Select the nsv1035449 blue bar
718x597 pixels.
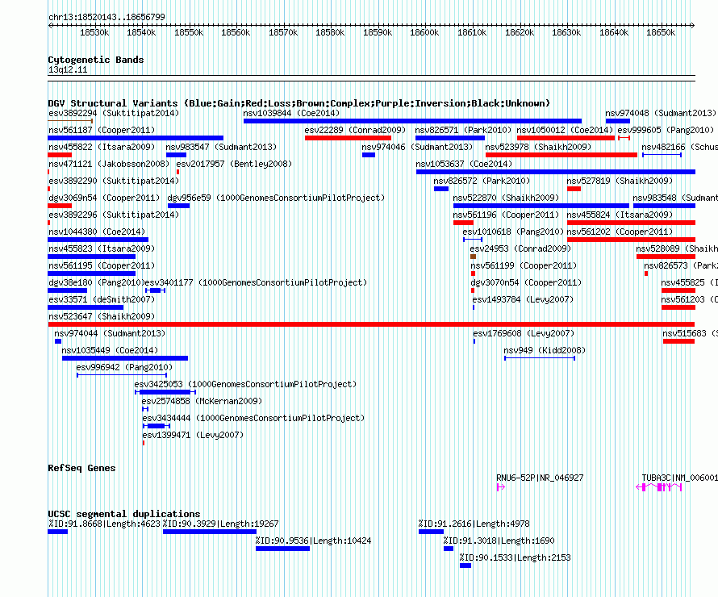click(x=125, y=358)
